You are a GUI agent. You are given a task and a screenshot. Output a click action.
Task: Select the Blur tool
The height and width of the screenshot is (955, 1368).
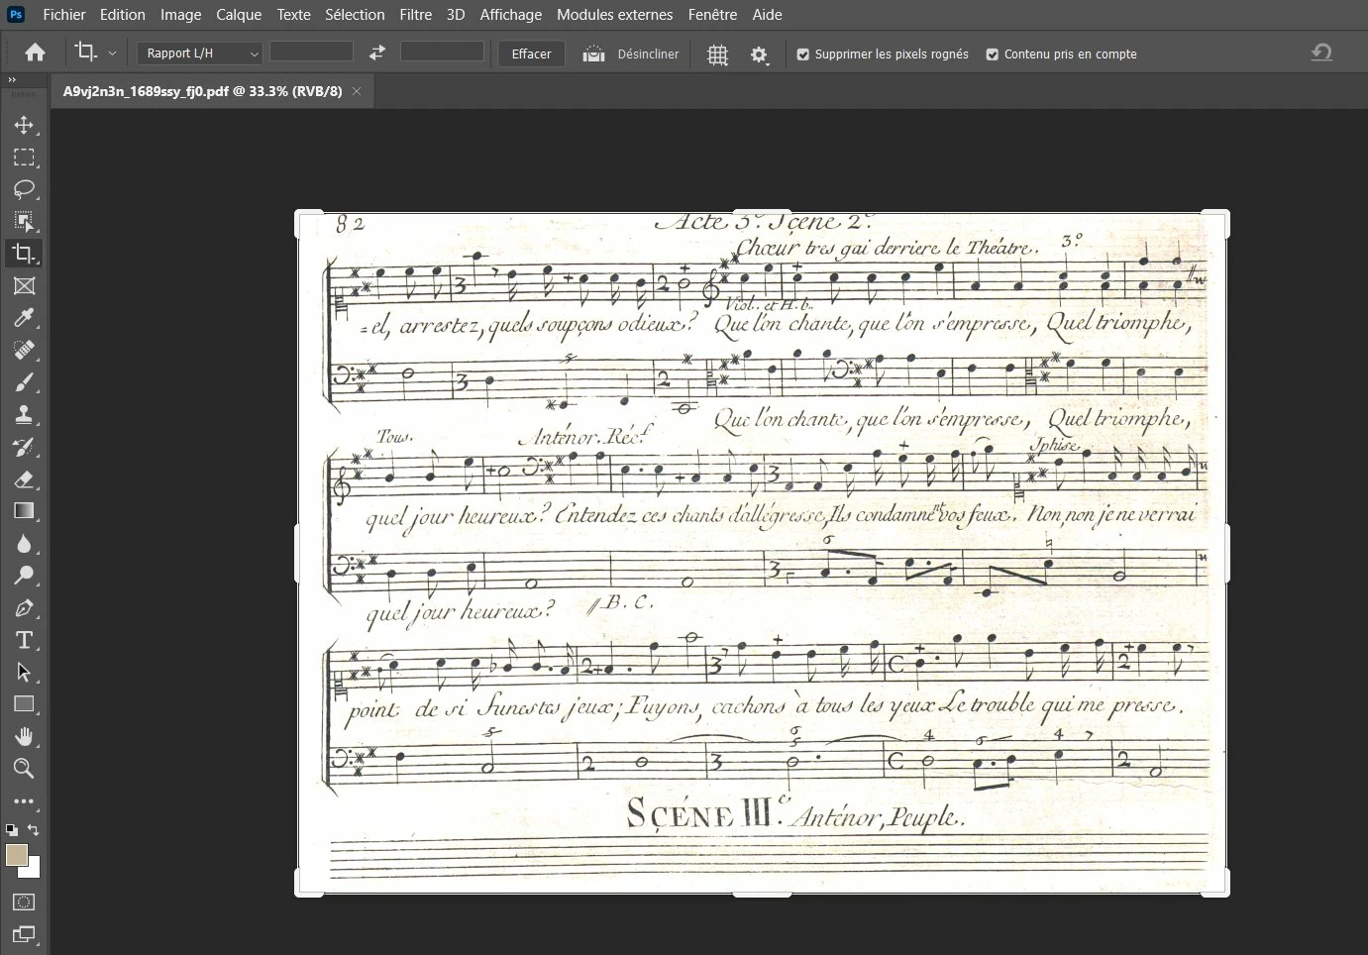(x=24, y=544)
